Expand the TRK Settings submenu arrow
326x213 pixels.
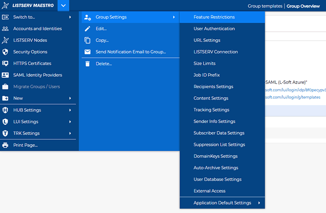tap(70, 133)
